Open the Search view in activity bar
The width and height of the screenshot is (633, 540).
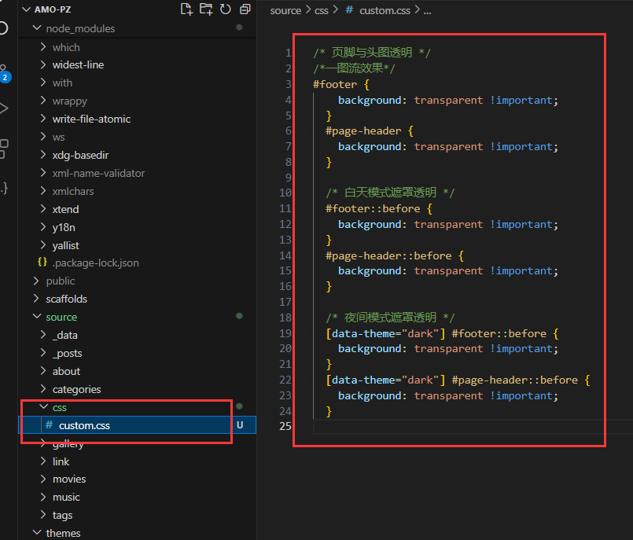pos(4,29)
